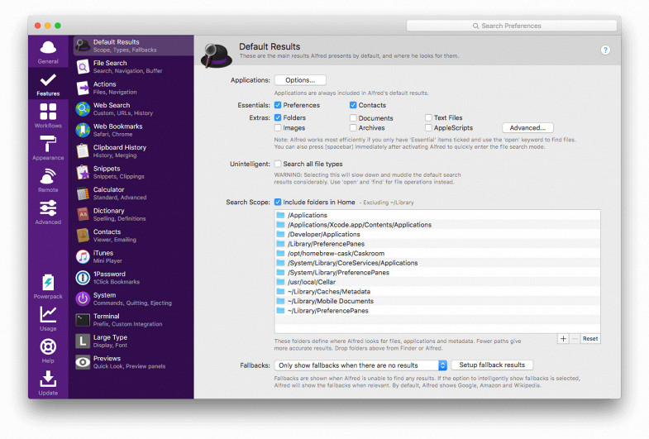
Task: Click the Search Preferences field
Action: (511, 26)
